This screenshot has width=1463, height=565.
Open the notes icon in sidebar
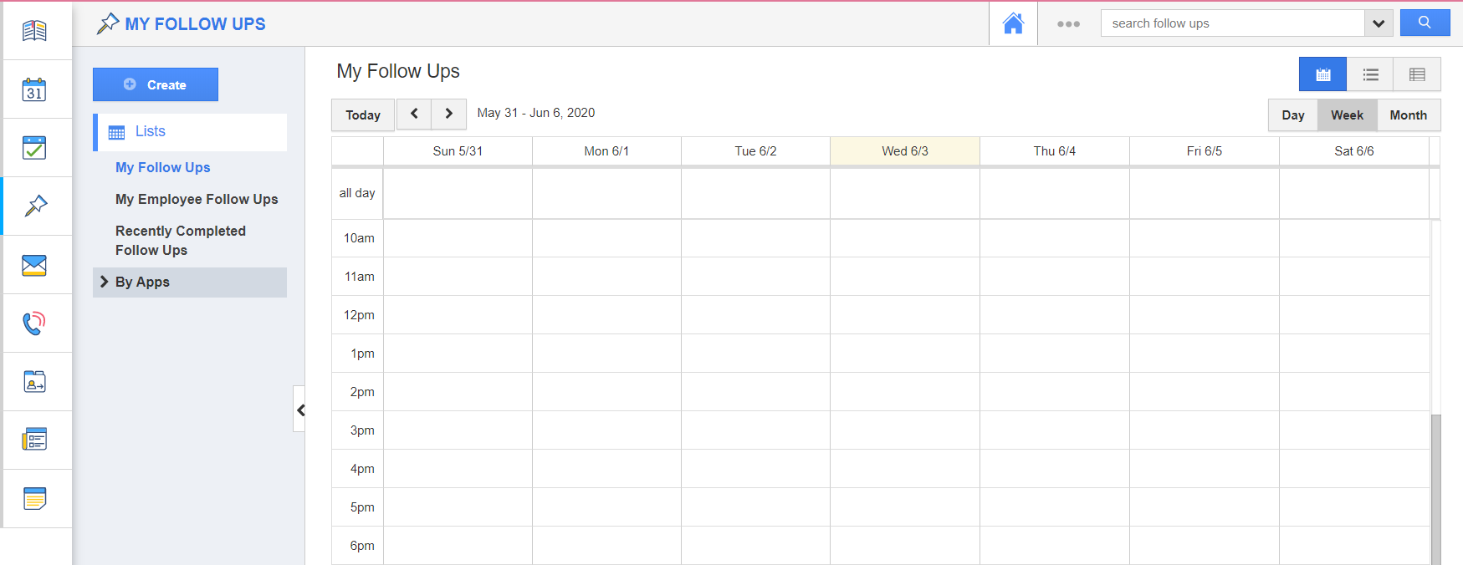point(34,499)
